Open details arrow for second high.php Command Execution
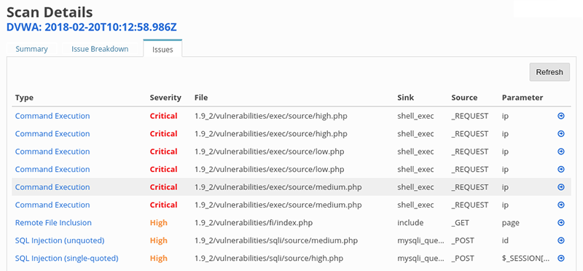The height and width of the screenshot is (271, 583). point(561,134)
